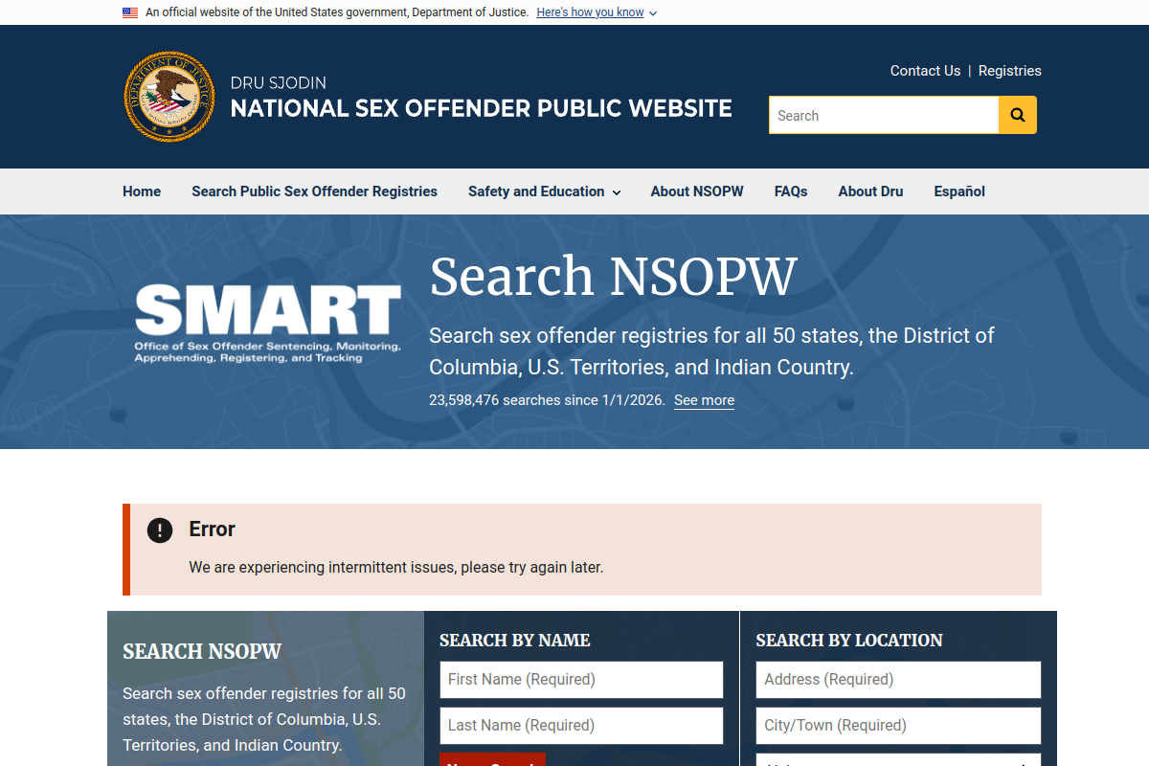This screenshot has width=1149, height=766.
Task: Click the Error exclamation alert icon
Action: click(x=160, y=529)
